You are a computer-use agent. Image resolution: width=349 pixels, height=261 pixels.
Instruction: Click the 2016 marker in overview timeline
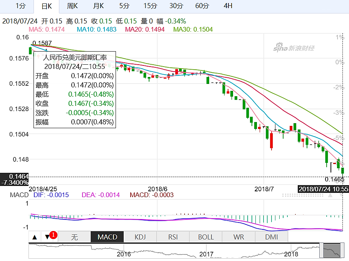click(x=124, y=254)
